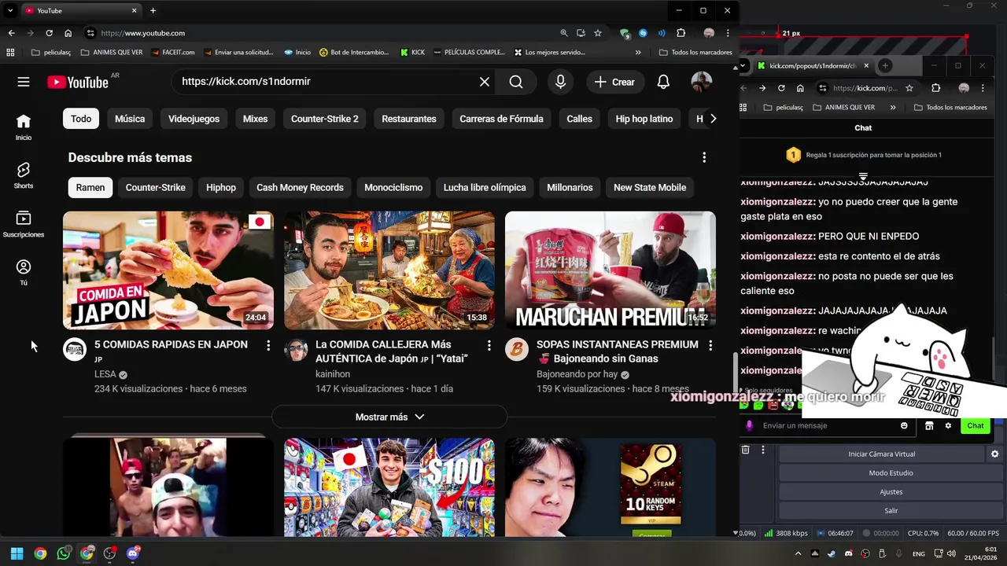Show more bookmarks in Kick window
Screen dimensions: 1007x566
tap(893, 107)
